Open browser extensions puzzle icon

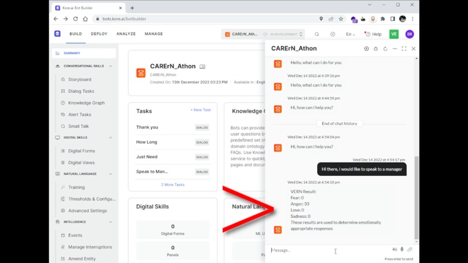click(x=383, y=19)
